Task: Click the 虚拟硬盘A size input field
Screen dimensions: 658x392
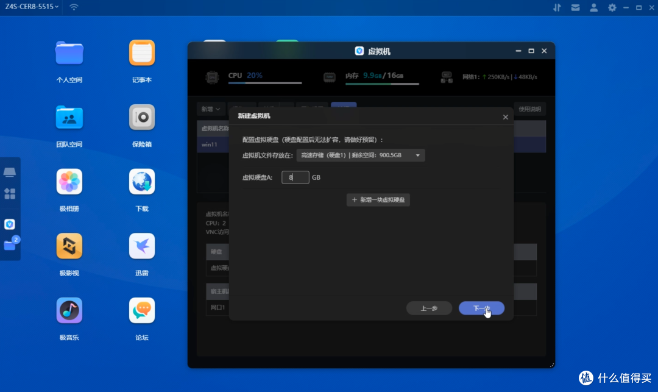Action: [295, 177]
